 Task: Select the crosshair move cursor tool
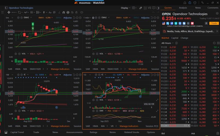(9, 12)
